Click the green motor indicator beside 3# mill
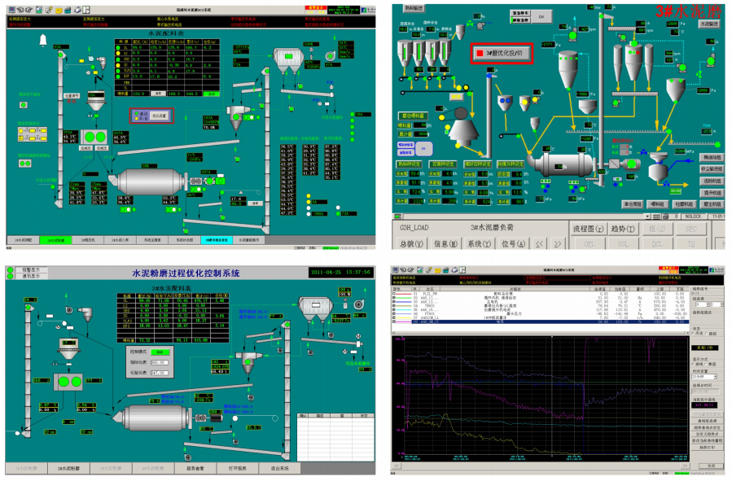The image size is (732, 481). pyautogui.click(x=632, y=164)
